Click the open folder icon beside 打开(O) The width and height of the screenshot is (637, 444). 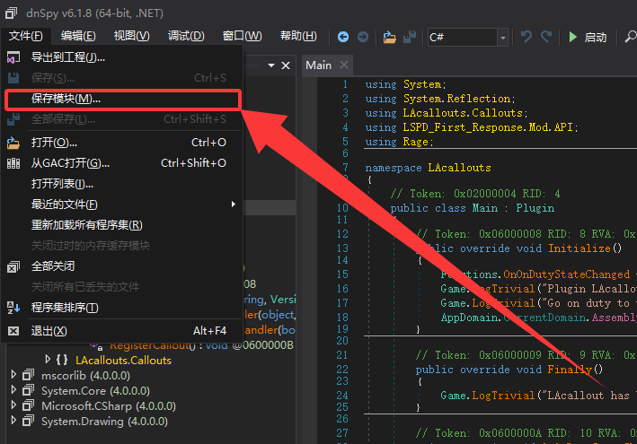click(x=13, y=144)
